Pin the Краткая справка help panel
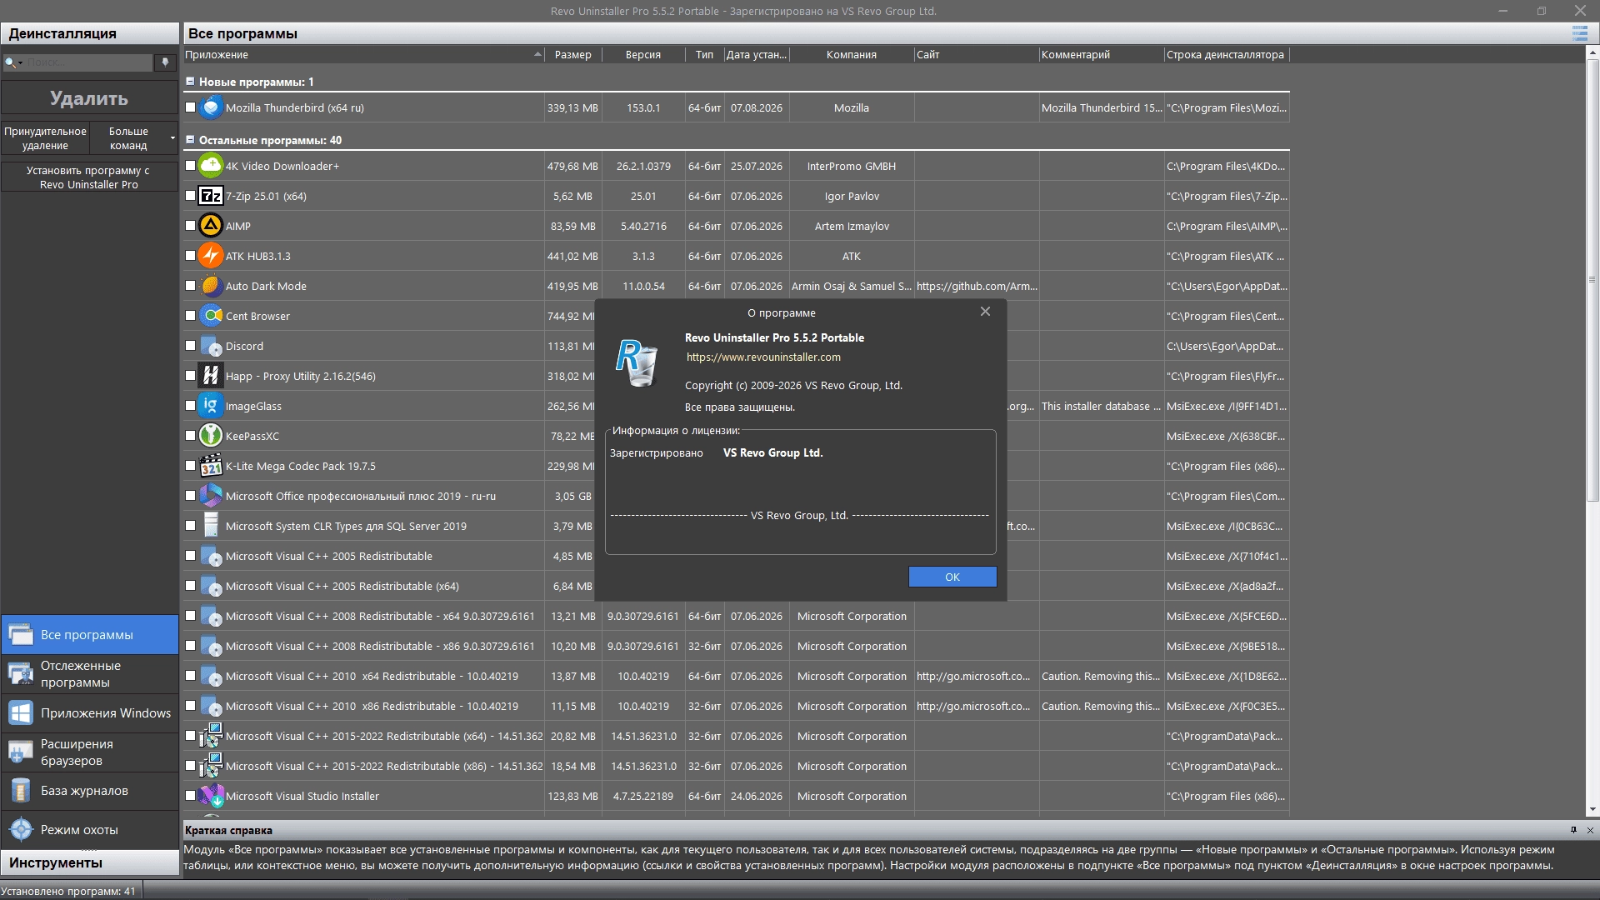The height and width of the screenshot is (900, 1600). 1573,830
